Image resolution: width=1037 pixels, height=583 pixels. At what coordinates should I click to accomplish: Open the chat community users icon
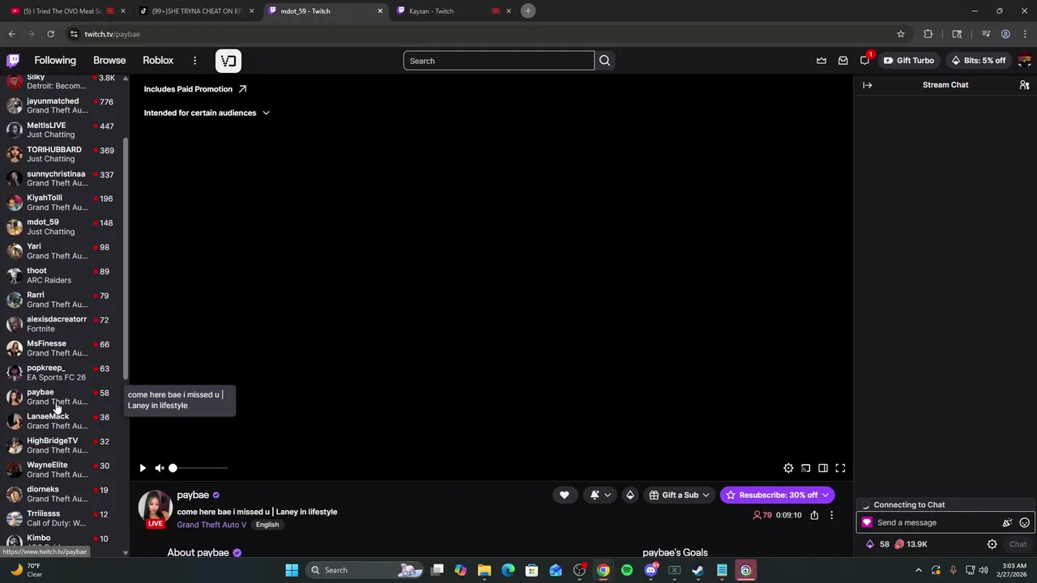[x=1024, y=85]
